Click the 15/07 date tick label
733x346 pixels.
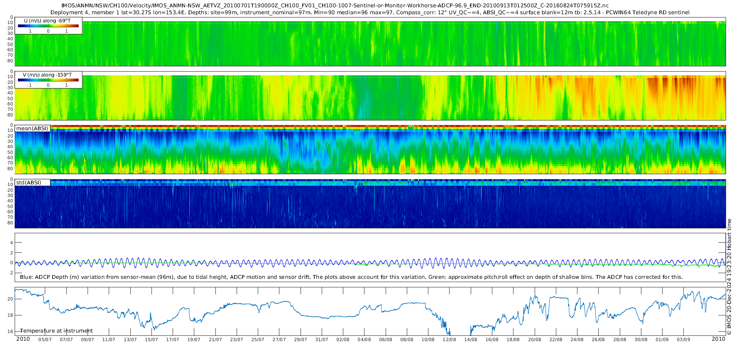(x=151, y=339)
